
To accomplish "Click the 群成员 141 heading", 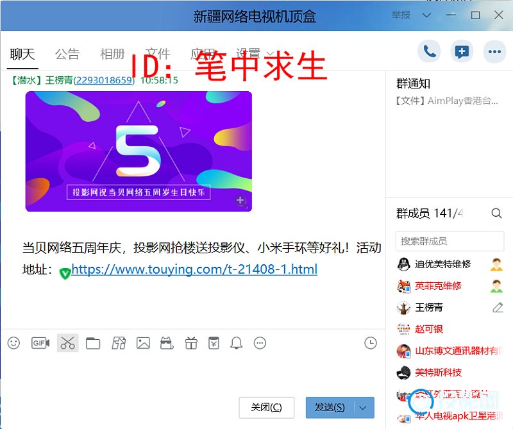I will 430,214.
